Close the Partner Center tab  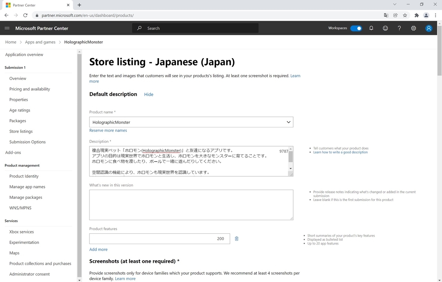pos(68,5)
